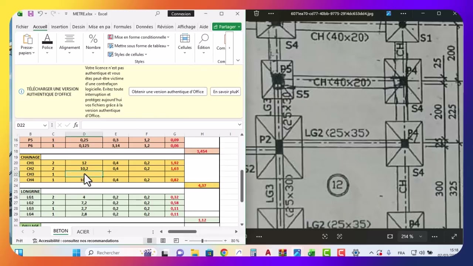Close the license warning banner

238,92
